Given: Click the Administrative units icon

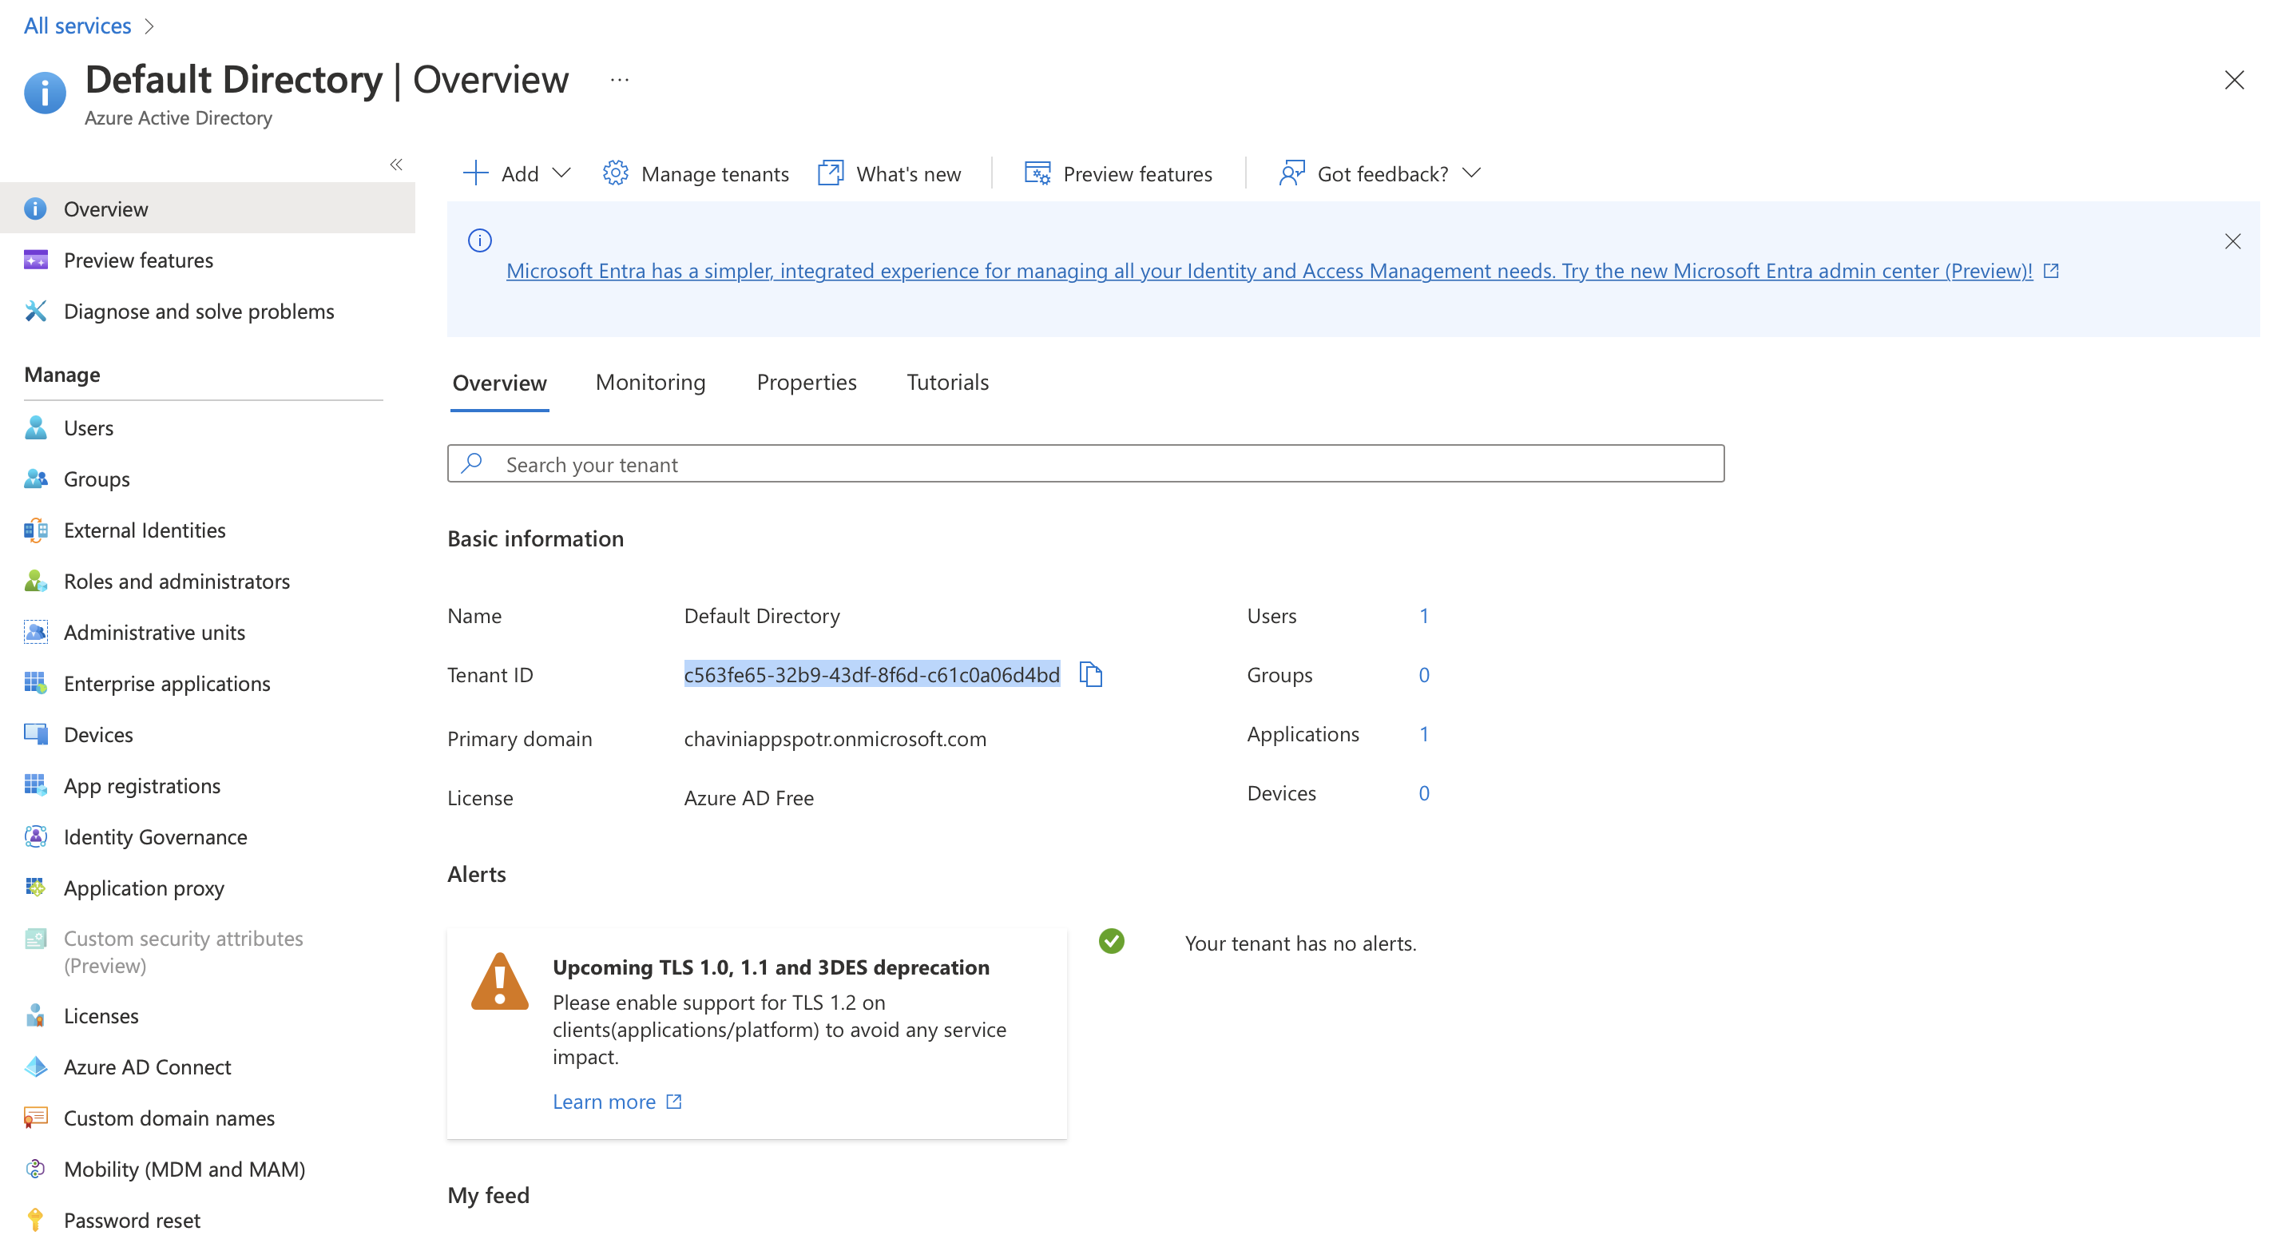Looking at the screenshot, I should tap(36, 632).
